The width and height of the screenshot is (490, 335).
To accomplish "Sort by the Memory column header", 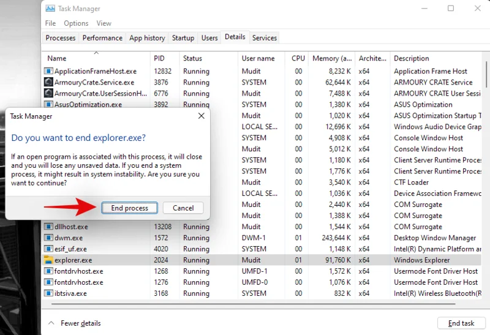I will tap(332, 58).
